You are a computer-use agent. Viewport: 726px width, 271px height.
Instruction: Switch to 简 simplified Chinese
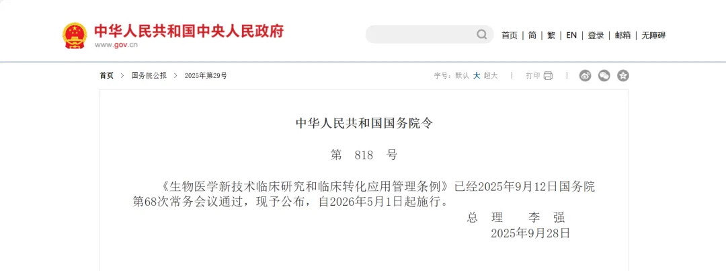(x=532, y=35)
